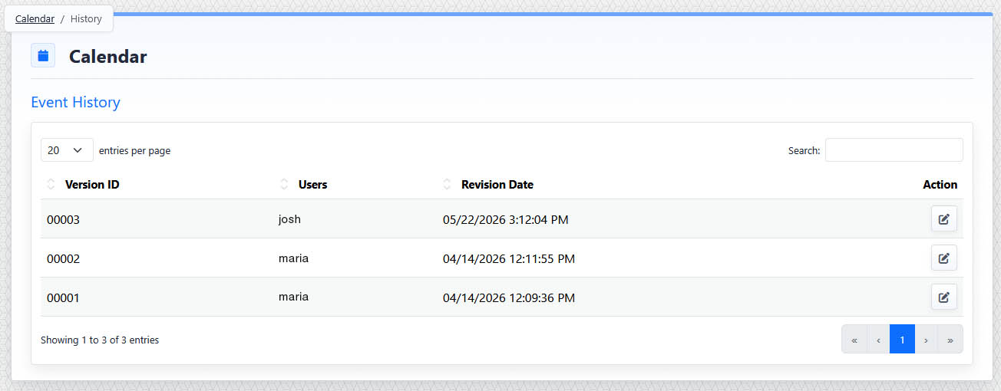Click the Users column header
Screen dimensions: 1001x391
[312, 185]
